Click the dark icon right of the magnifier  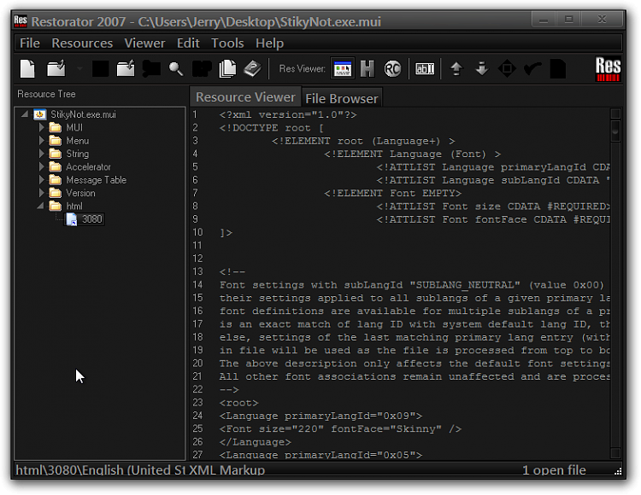202,68
